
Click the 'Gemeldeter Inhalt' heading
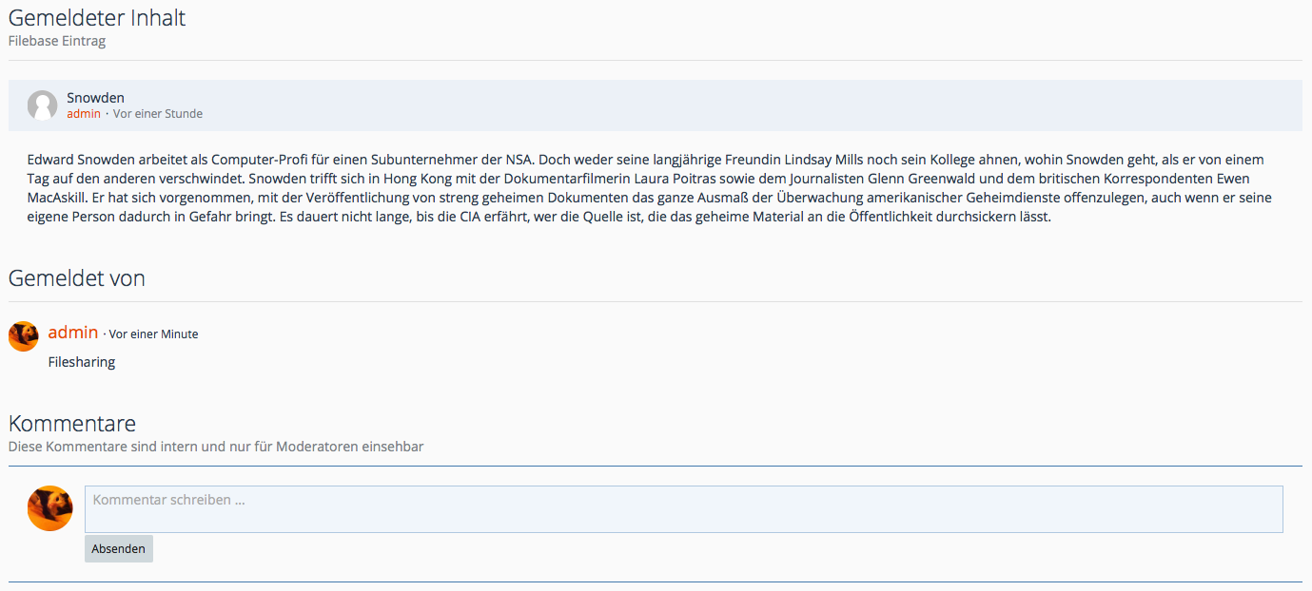coord(97,17)
